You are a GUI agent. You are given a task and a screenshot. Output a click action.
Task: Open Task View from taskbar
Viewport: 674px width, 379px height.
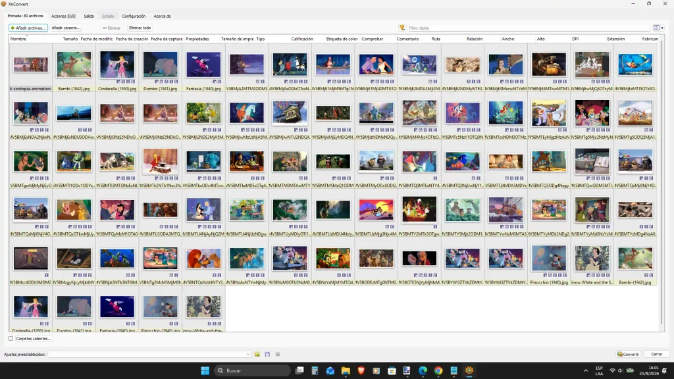point(299,370)
